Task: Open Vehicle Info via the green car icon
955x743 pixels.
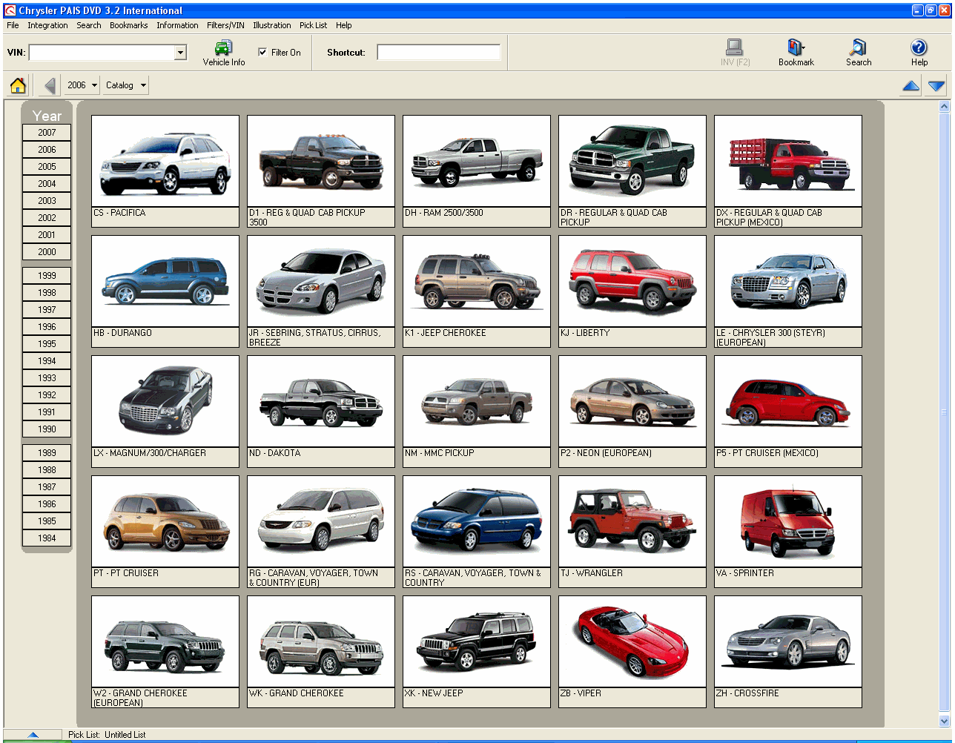Action: coord(223,48)
